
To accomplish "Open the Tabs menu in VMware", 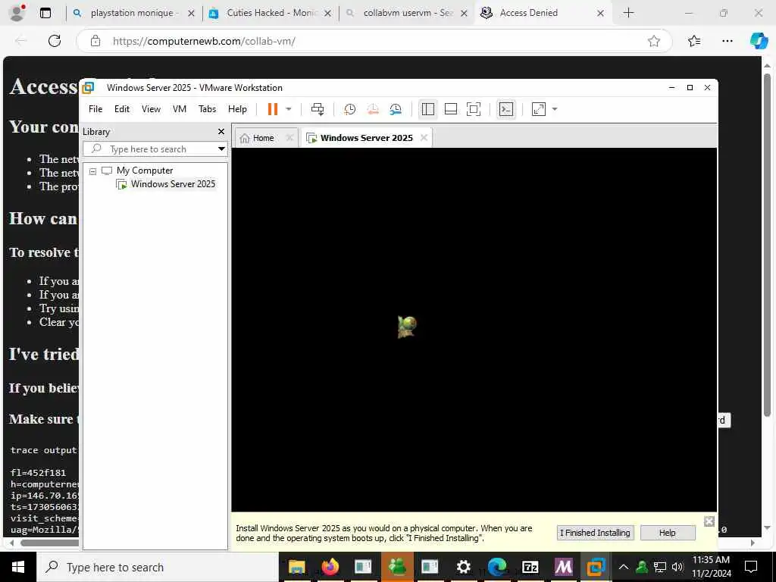I will (207, 109).
